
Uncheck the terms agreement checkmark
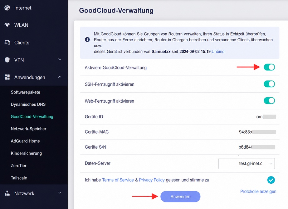tap(271, 180)
